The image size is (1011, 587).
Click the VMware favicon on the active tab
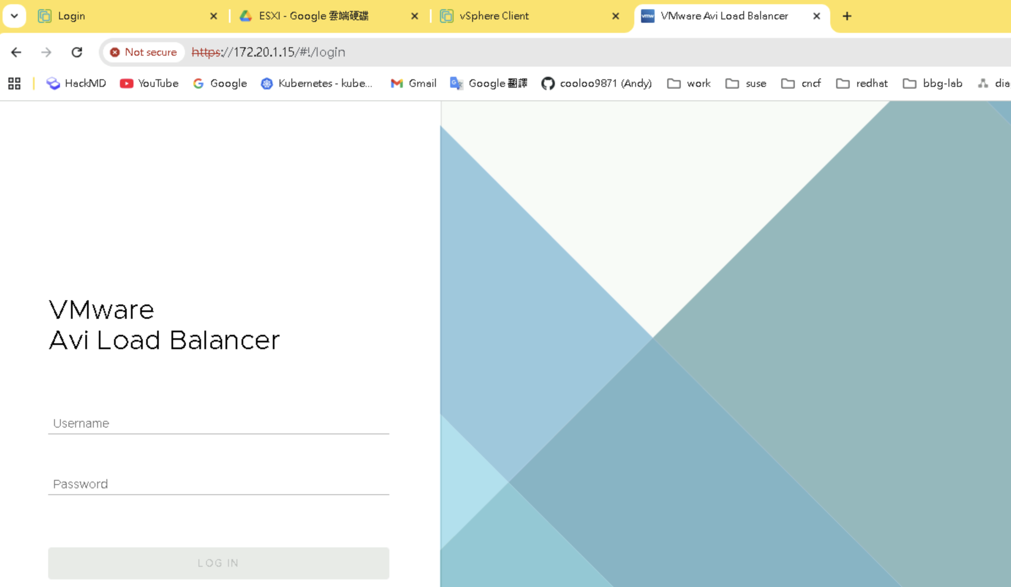point(647,16)
